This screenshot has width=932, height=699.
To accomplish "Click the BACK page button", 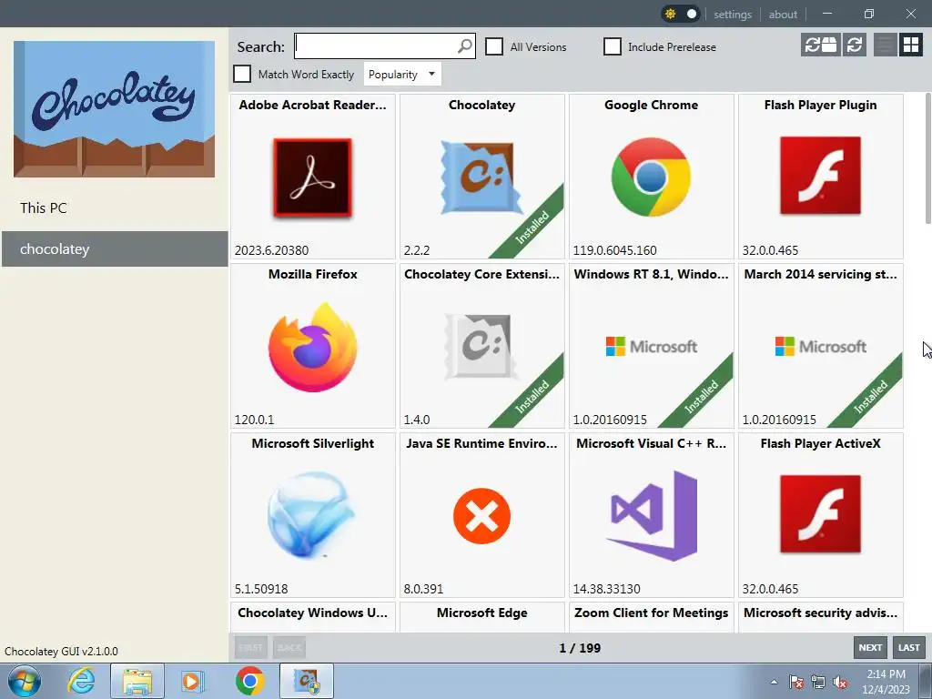I will click(289, 648).
